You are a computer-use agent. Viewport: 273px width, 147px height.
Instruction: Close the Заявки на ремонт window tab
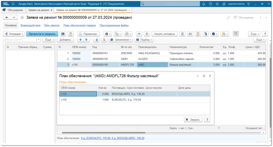point(51,10)
